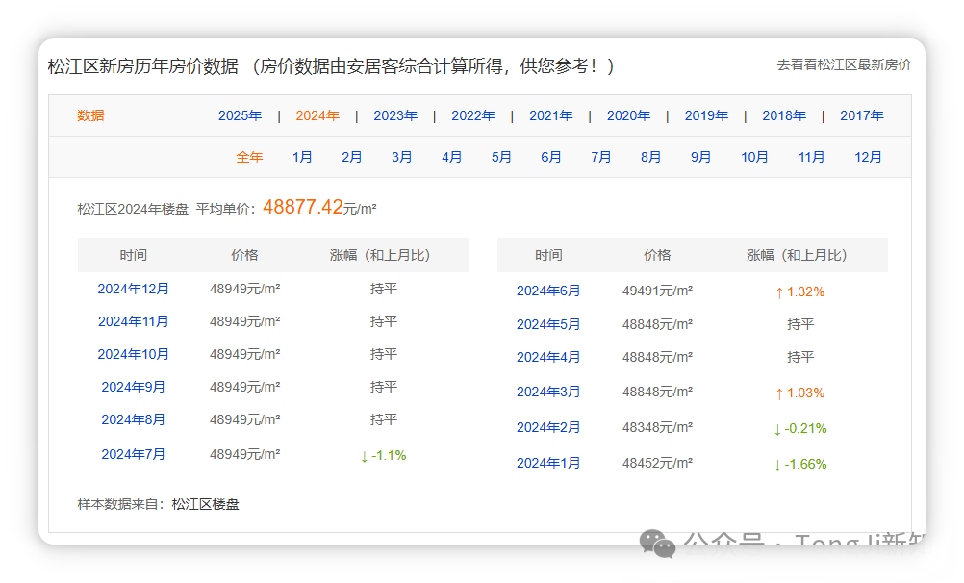Open the 2024年6月 row link
Screen dimensions: 964x583
(x=547, y=291)
